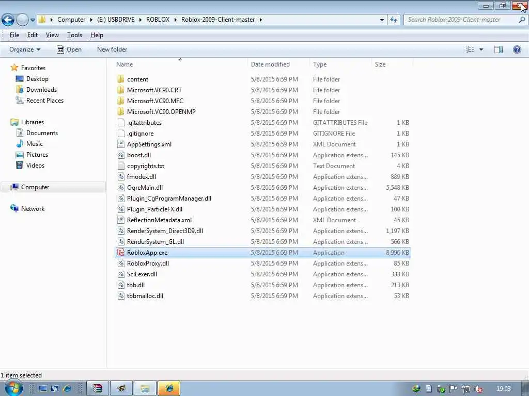Click the OgreMain.dll file icon
Viewport: 529px width, 396px height.
tap(121, 188)
